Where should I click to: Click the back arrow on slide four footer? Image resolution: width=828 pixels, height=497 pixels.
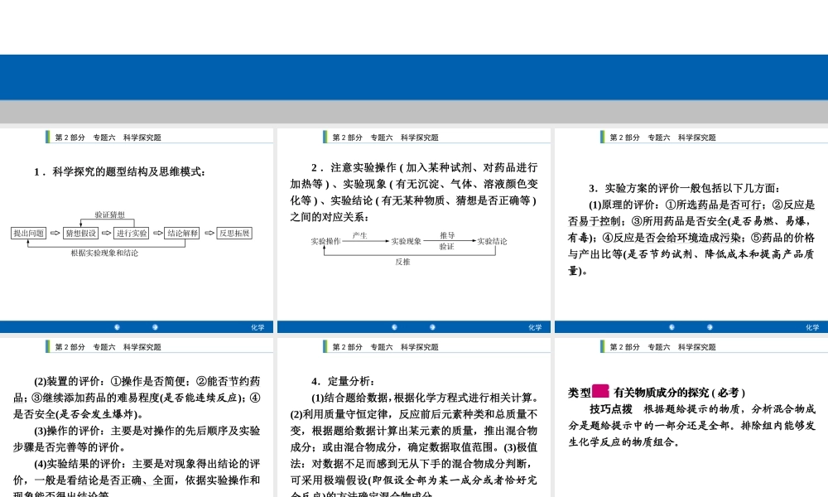(x=118, y=494)
